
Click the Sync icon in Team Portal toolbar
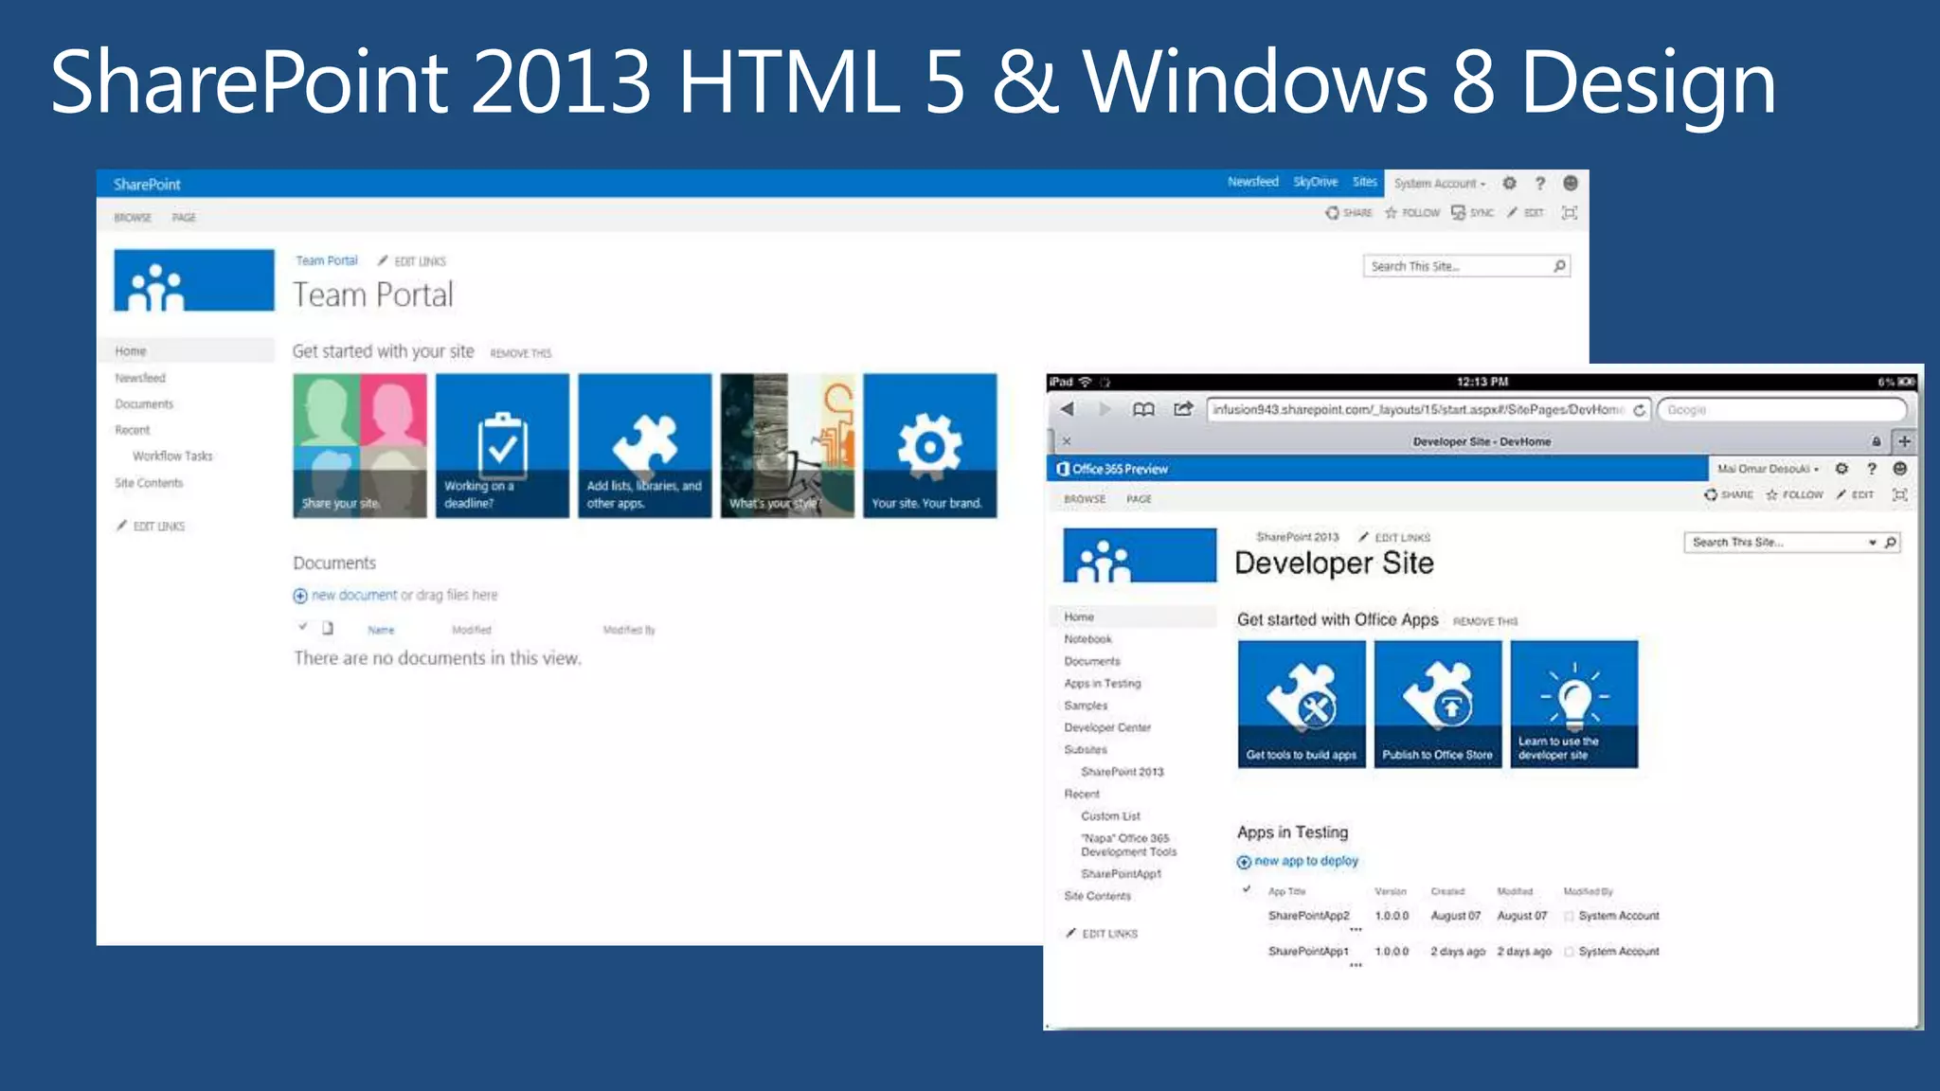pos(1459,212)
